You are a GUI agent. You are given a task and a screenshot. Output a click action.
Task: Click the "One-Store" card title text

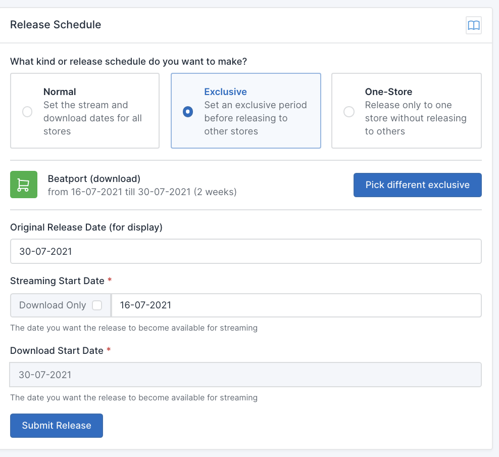[x=388, y=92]
